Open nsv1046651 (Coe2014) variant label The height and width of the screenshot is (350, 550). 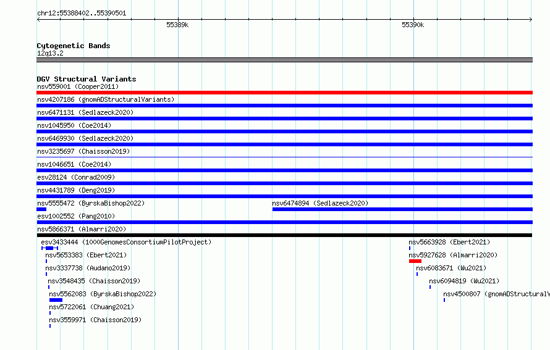click(x=74, y=164)
